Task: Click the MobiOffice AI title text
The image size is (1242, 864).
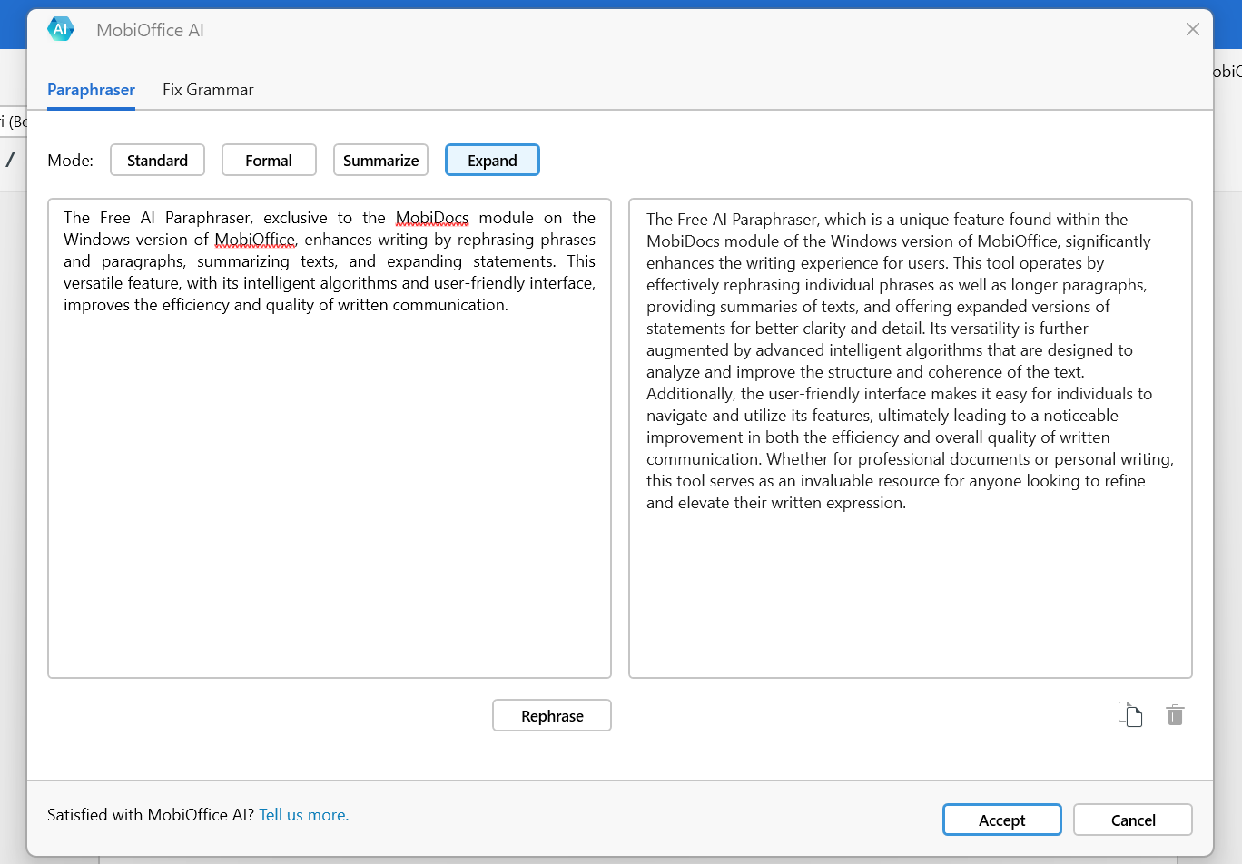Action: coord(150,30)
